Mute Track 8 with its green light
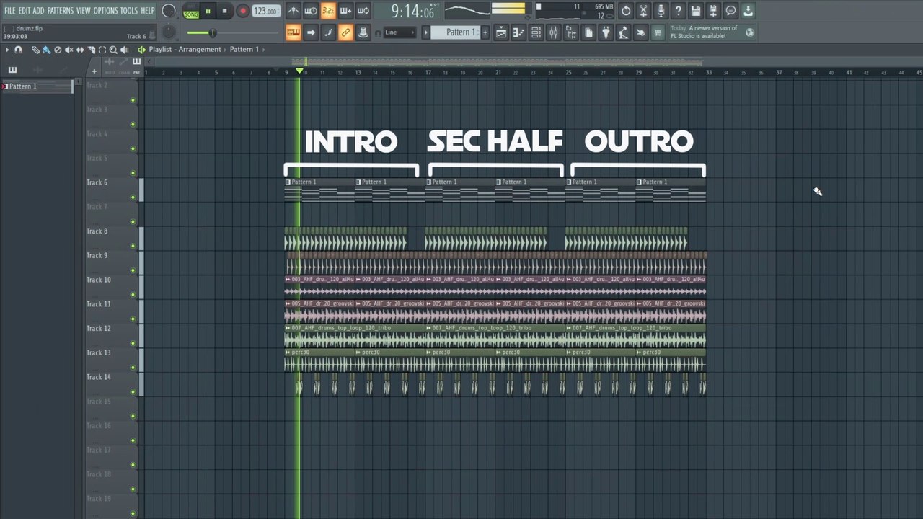923x519 pixels. tap(133, 246)
